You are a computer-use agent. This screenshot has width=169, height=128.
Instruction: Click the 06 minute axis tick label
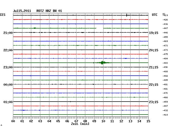(67, 121)
